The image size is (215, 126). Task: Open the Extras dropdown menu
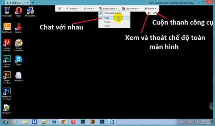pos(150,8)
